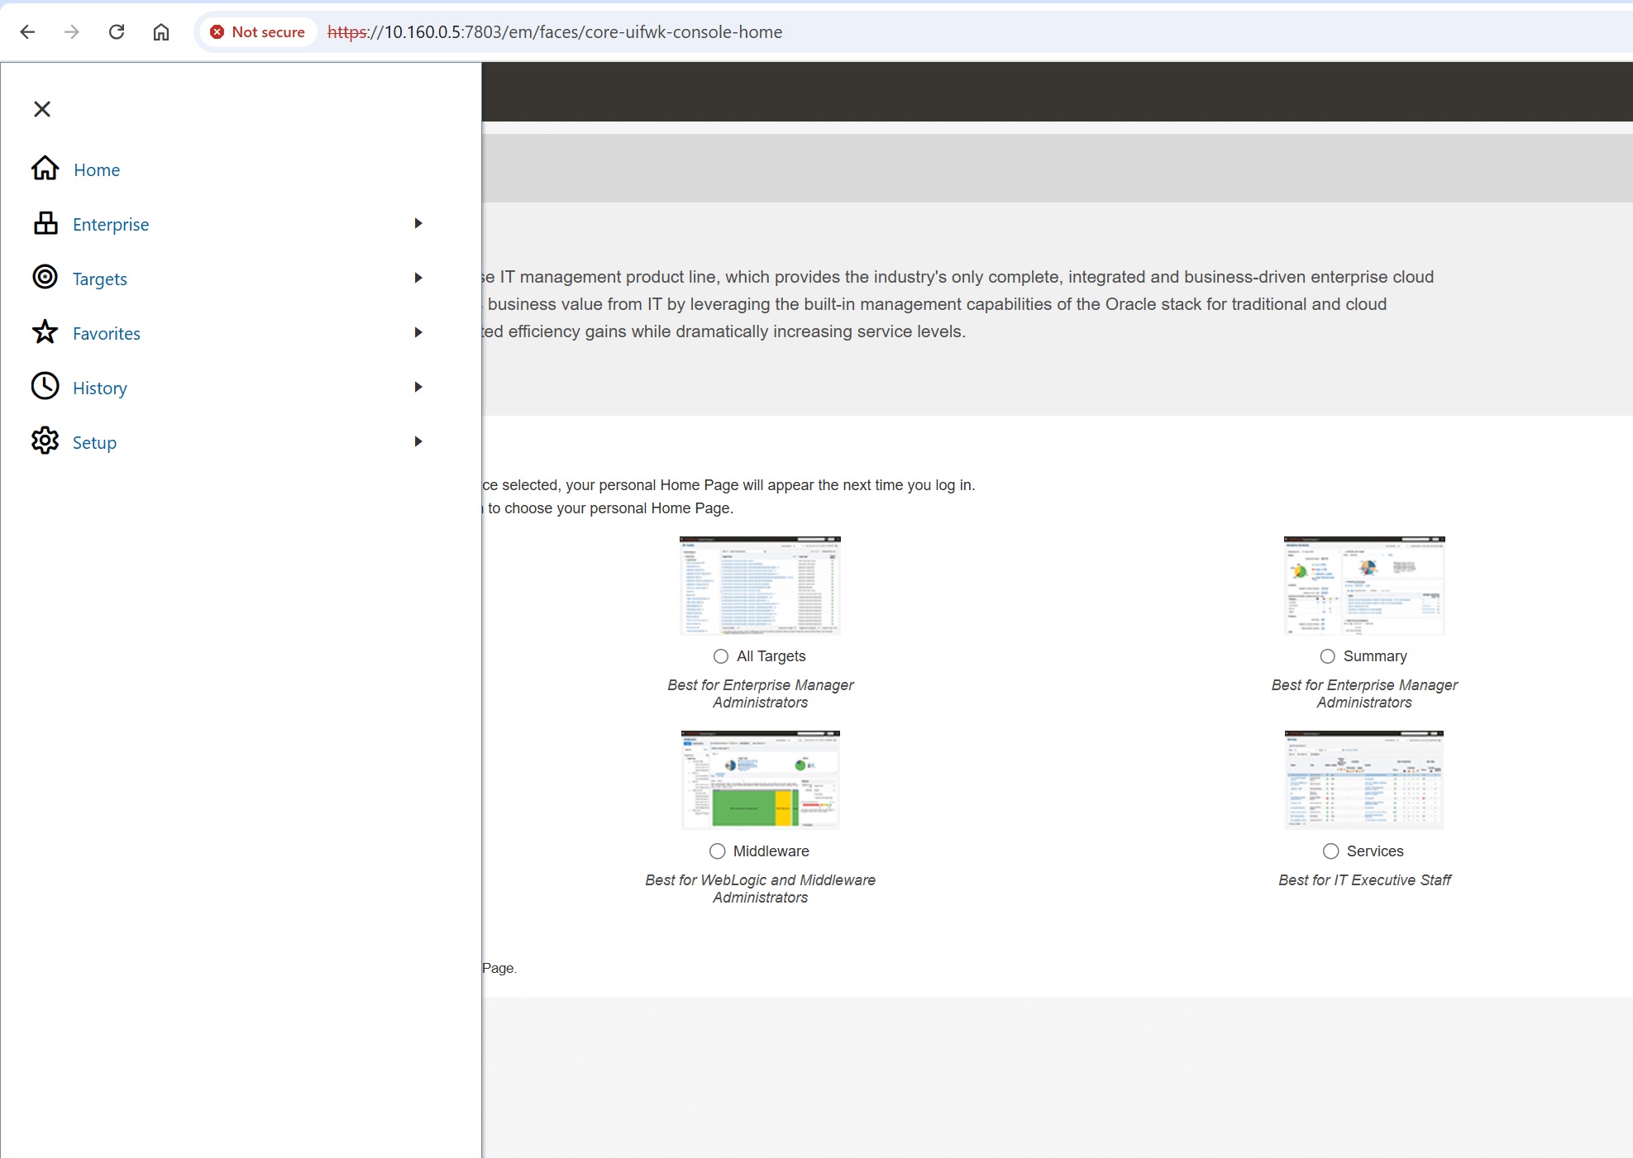This screenshot has width=1633, height=1158.
Task: Expand the Enterprise submenu arrow
Action: coord(418,223)
